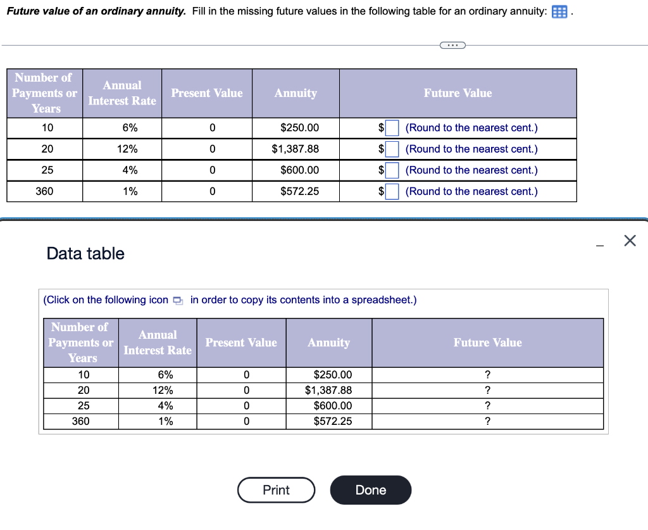Click the dollar sign beside the first answer box

(x=380, y=127)
